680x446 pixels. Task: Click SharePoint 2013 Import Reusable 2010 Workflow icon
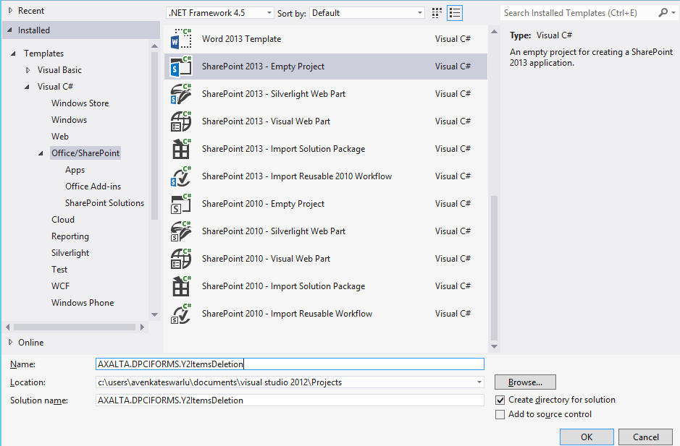coord(181,176)
